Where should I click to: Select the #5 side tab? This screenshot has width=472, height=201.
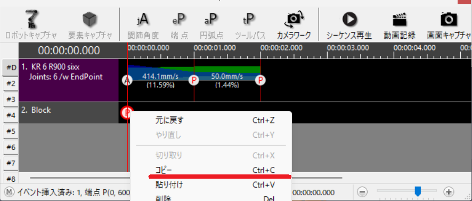coord(11,131)
